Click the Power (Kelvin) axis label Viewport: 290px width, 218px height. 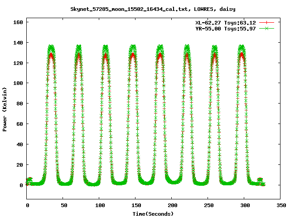pos(5,109)
